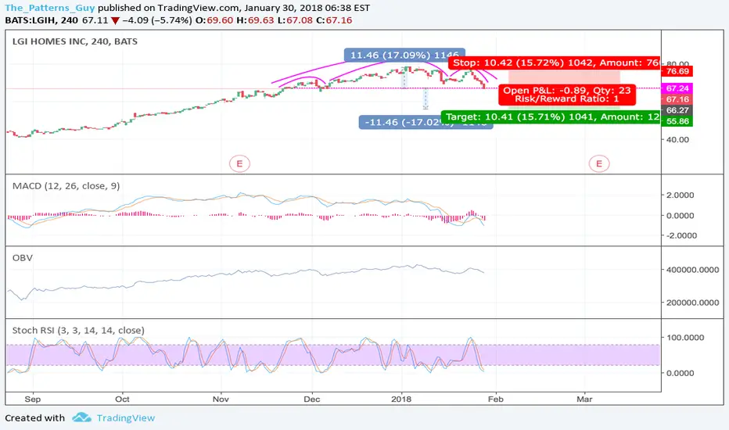Click the red down-triangle price change icon
Screen dimensions: 729x430
(115, 21)
